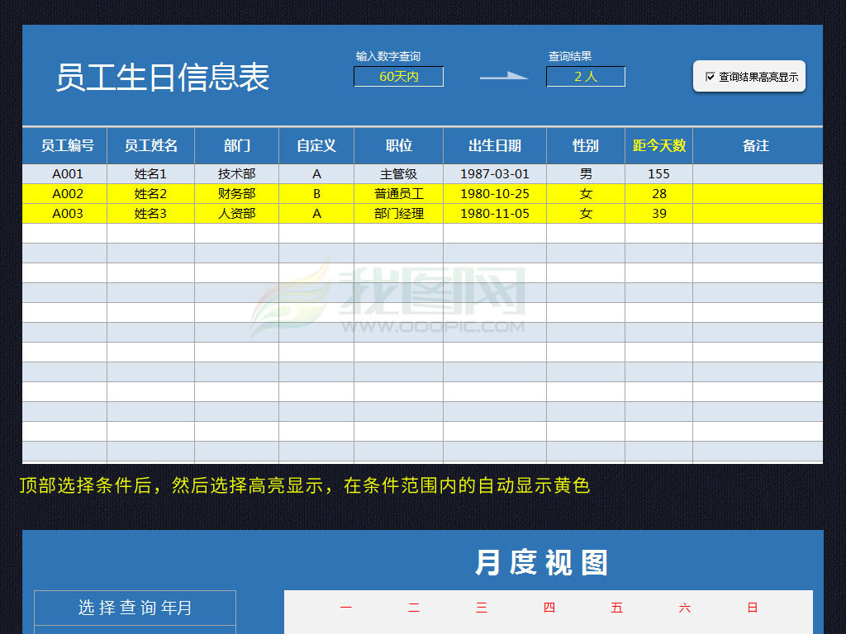This screenshot has height=634, width=846.
Task: Click the 备注 cell of row A002
Action: pos(758,193)
